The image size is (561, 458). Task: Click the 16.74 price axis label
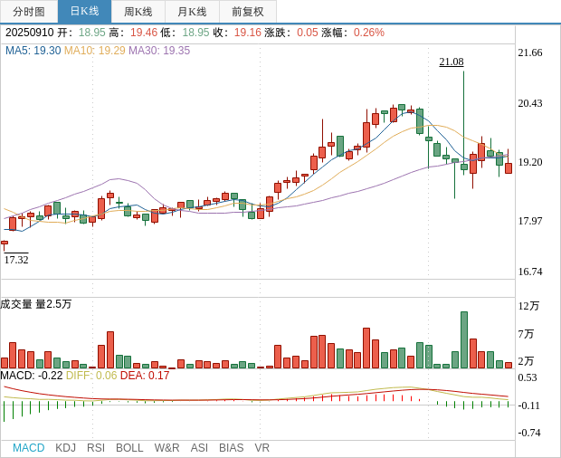click(530, 272)
